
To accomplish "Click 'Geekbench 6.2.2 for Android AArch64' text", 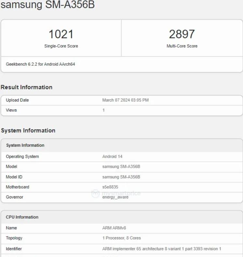I will pyautogui.click(x=40, y=64).
